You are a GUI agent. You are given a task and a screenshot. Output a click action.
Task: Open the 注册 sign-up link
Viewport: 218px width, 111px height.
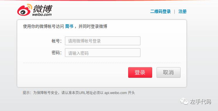[x=182, y=11]
